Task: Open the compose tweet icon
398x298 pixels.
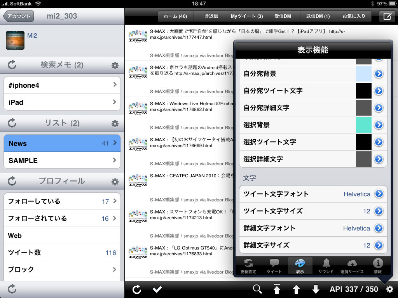Action: click(388, 16)
